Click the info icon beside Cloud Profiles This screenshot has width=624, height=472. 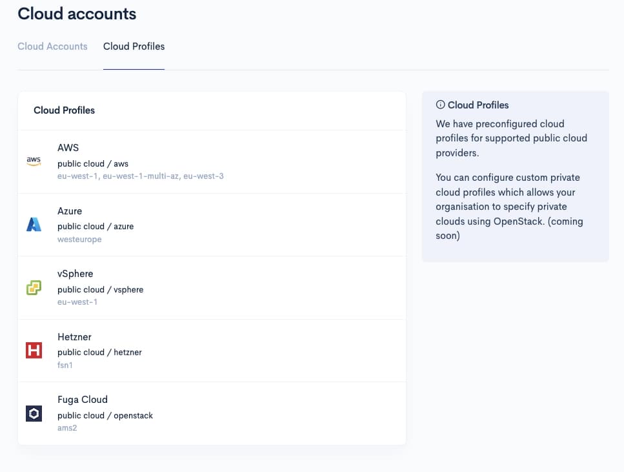click(440, 105)
